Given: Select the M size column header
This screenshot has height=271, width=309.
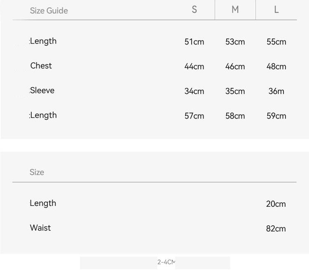Looking at the screenshot, I should click(235, 9).
